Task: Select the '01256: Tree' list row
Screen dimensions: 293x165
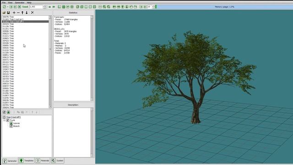Action: tap(26, 93)
